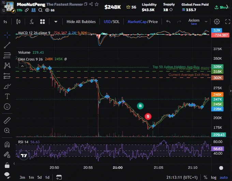The height and width of the screenshot is (181, 232).
Task: Select the EMA Cross 9 26 legend
Action: click(30, 59)
